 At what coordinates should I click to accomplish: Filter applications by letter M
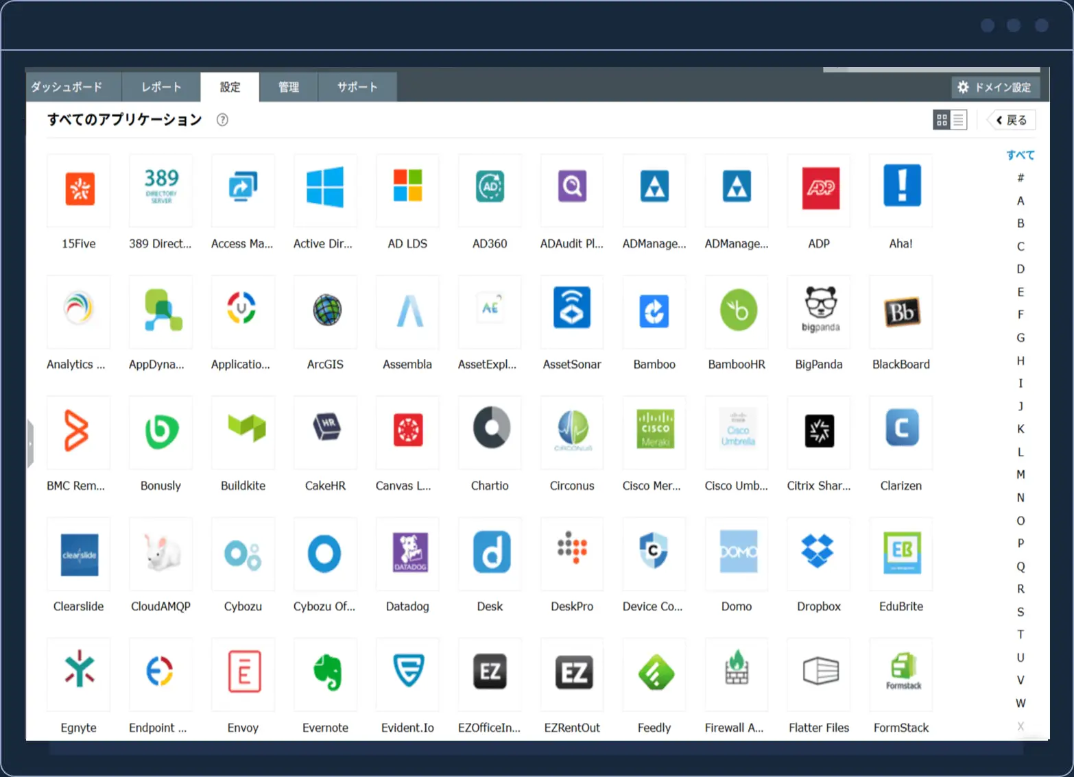pos(1021,475)
